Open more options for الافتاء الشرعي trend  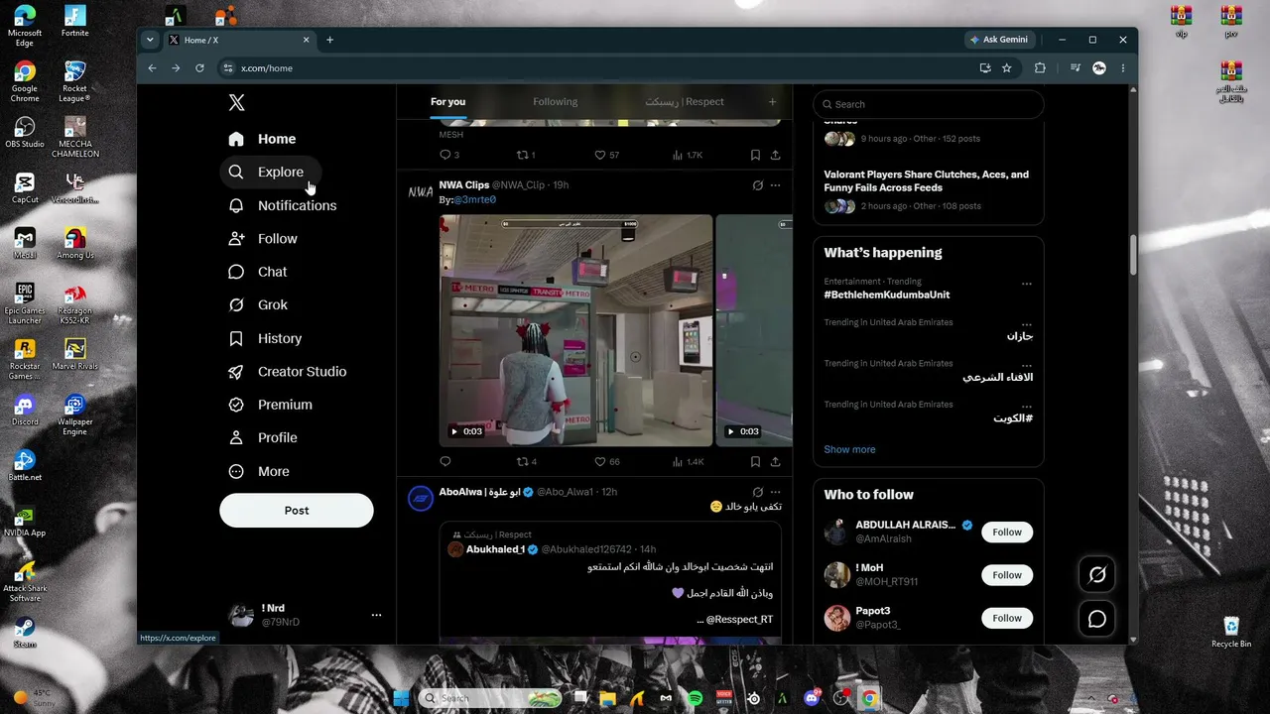(1027, 365)
